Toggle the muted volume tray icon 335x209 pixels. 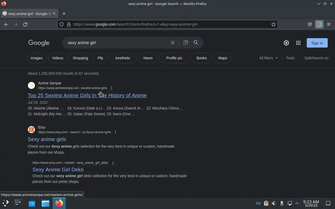pyautogui.click(x=274, y=203)
